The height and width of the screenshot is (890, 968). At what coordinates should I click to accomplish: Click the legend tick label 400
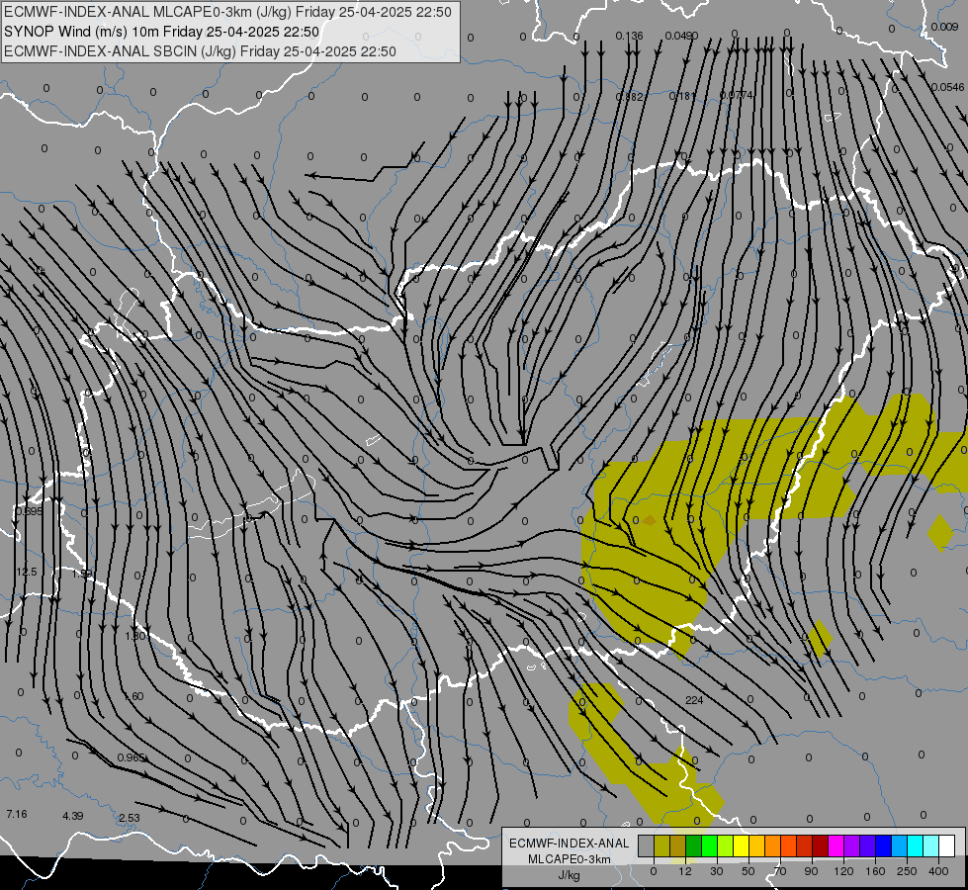coord(938,871)
